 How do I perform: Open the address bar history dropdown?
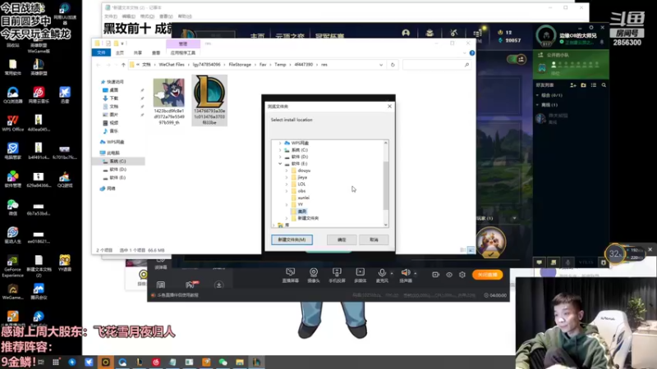(381, 65)
